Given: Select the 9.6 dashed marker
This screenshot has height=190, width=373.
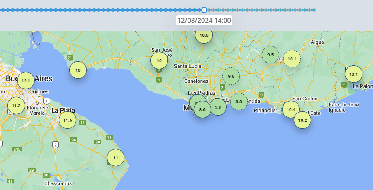Looking at the screenshot, I should (231, 76).
